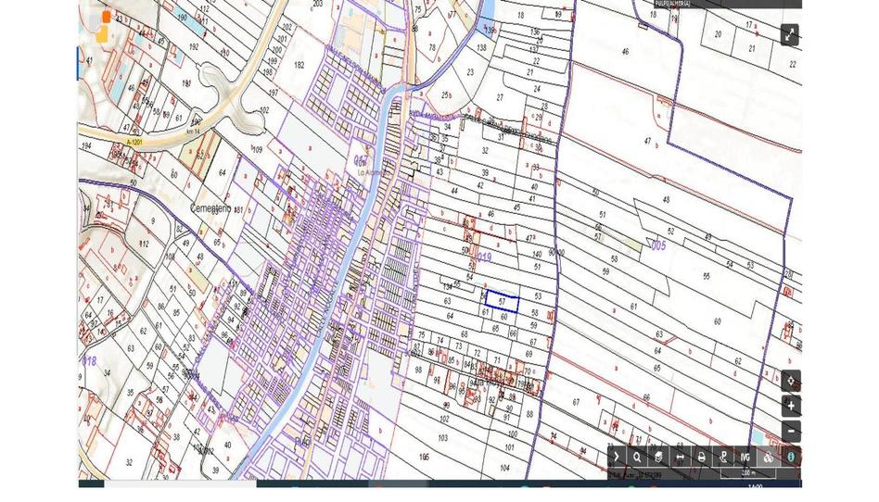The width and height of the screenshot is (879, 502).
Task: Click the Cementerio map label
Action: coord(210,209)
